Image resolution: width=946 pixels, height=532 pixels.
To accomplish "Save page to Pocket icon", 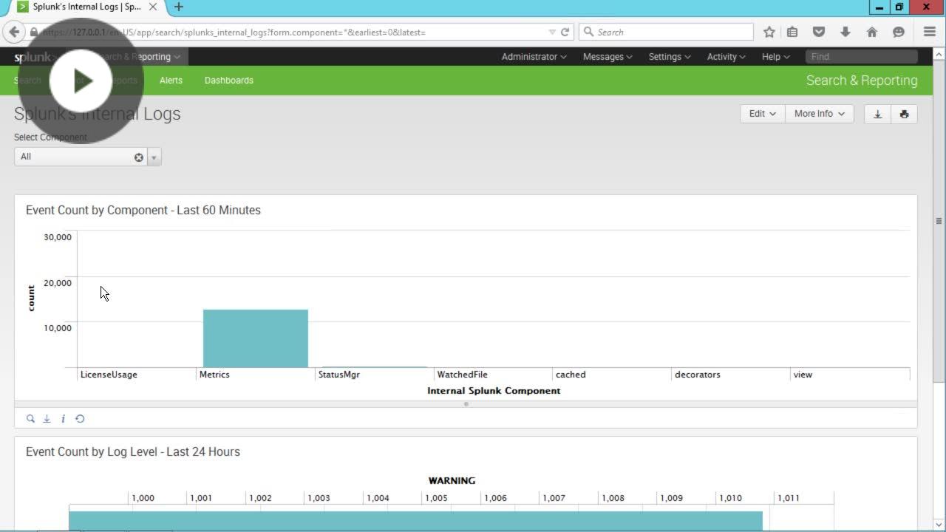I will pyautogui.click(x=819, y=32).
